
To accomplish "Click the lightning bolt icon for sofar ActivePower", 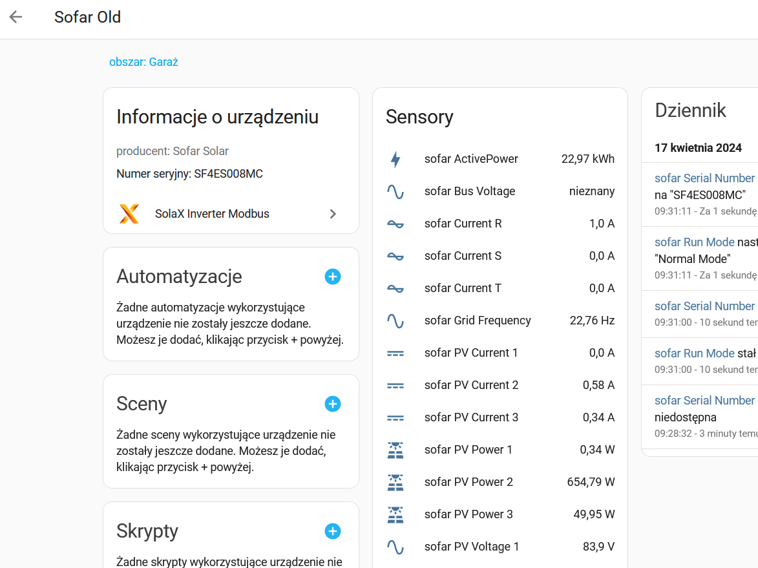I will coord(395,159).
